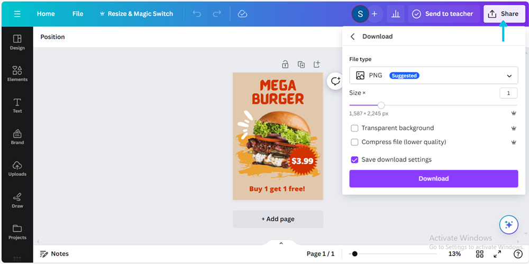Click the Suggested badge
Image resolution: width=529 pixels, height=264 pixels.
pyautogui.click(x=404, y=76)
